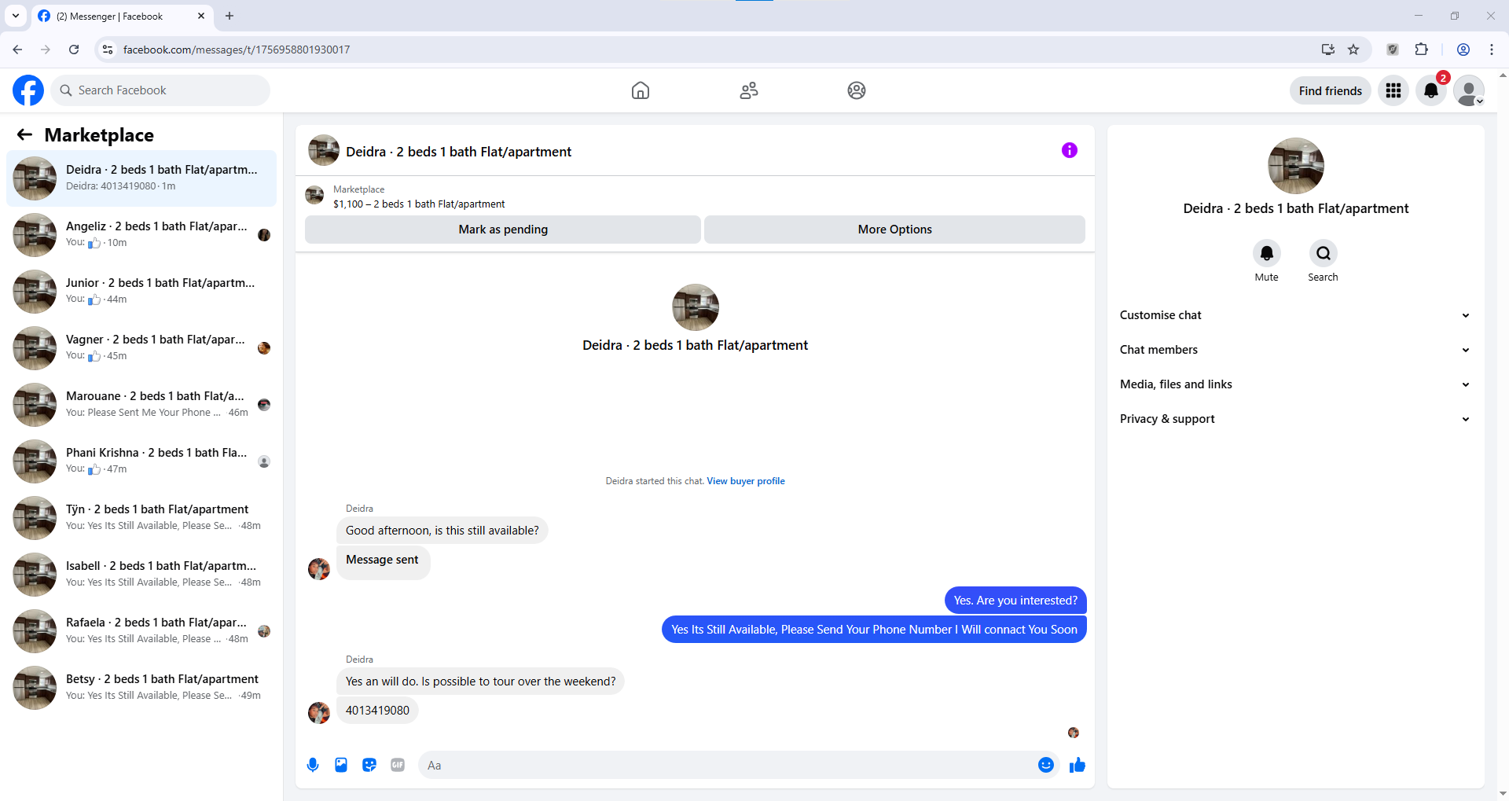Screen dimensions: 1509x801
Task: Record a voice clip
Action: [313, 765]
